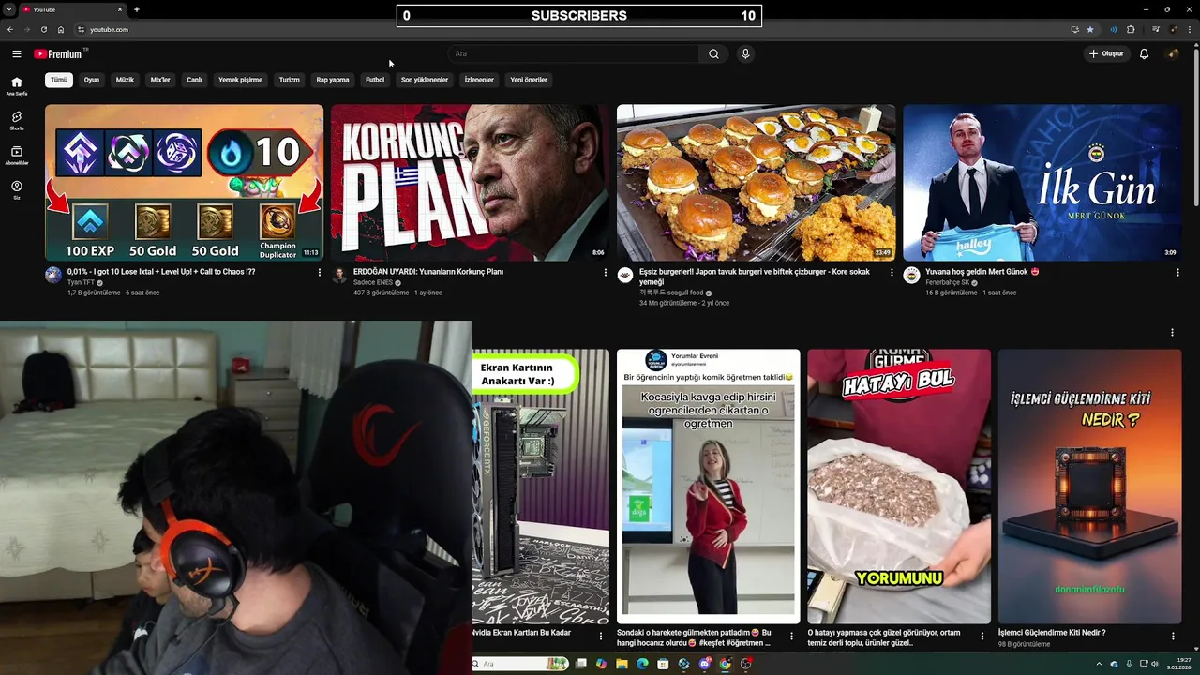1200x675 pixels.
Task: Click the YouTube search field
Action: coord(574,53)
